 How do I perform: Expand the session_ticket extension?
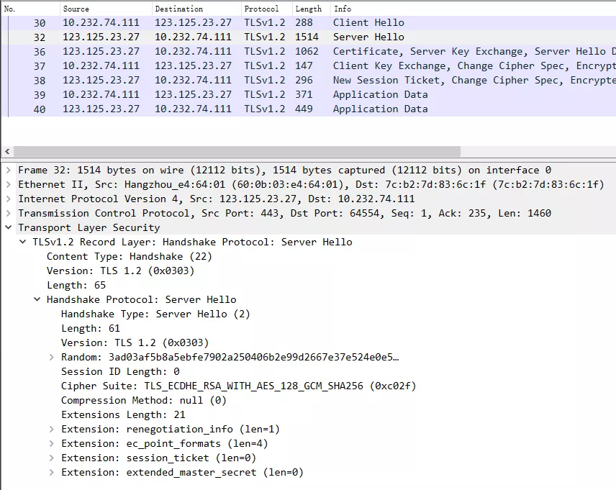pyautogui.click(x=52, y=458)
